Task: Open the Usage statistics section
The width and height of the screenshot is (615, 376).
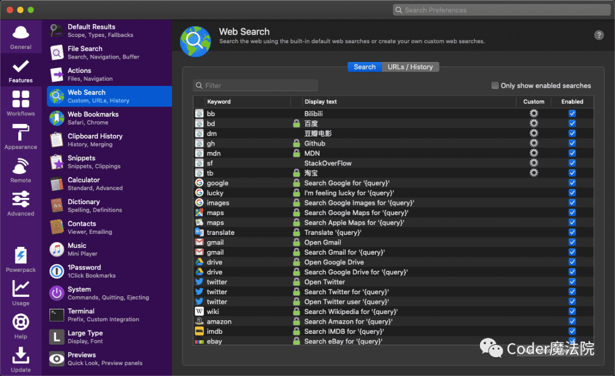Action: [x=21, y=293]
